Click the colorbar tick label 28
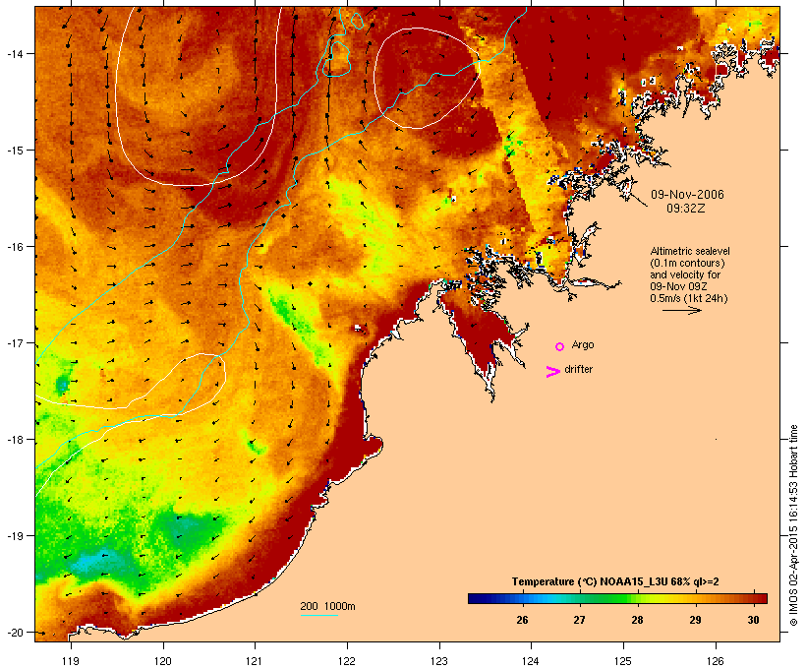The image size is (806, 669). coord(637,620)
